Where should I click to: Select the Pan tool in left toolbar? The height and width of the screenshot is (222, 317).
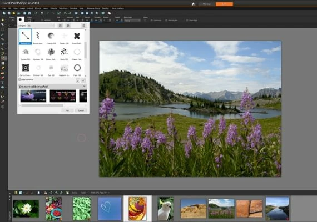point(3,20)
